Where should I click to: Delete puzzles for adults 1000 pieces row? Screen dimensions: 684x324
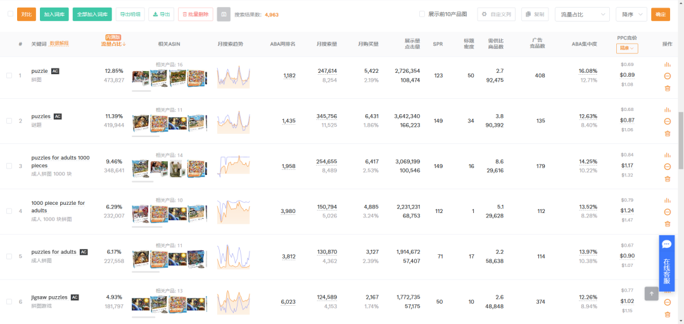coord(667,179)
